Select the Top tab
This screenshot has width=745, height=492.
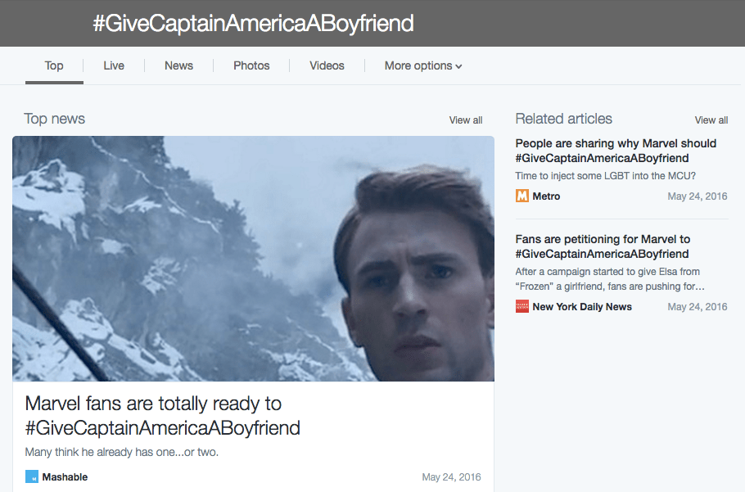pos(54,65)
